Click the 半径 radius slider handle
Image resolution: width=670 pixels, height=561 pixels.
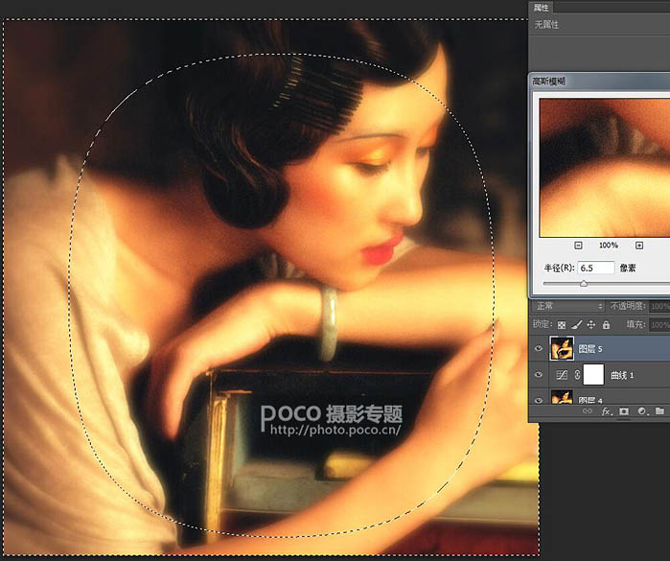coord(583,284)
